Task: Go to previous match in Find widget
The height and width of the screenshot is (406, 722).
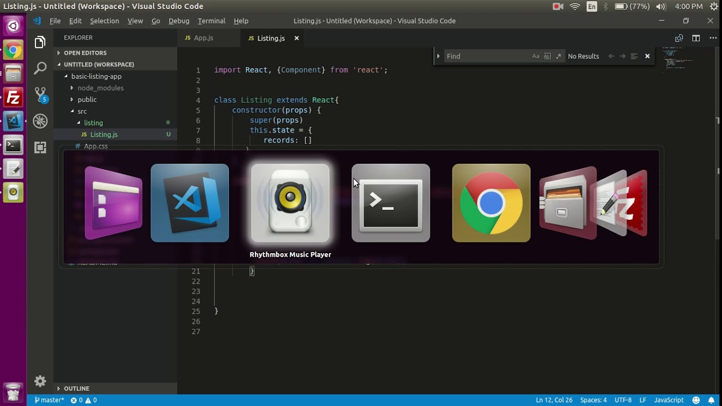Action: point(611,56)
